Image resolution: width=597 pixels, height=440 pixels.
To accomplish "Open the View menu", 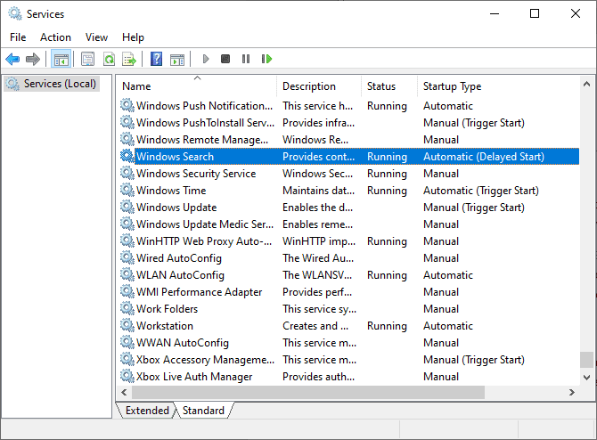I will (x=96, y=37).
